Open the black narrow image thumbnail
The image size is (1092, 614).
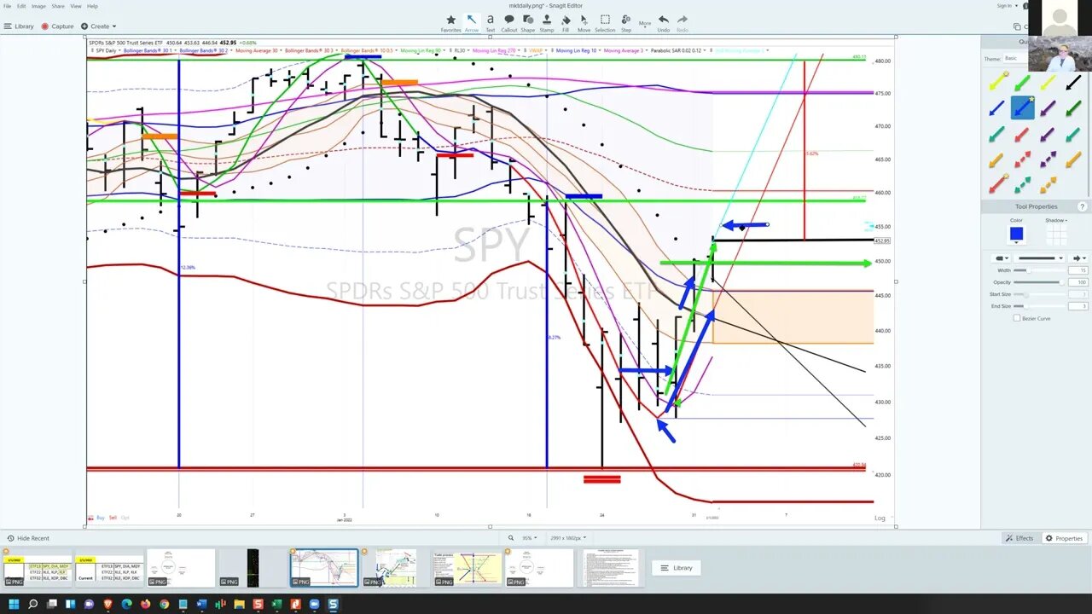[253, 569]
